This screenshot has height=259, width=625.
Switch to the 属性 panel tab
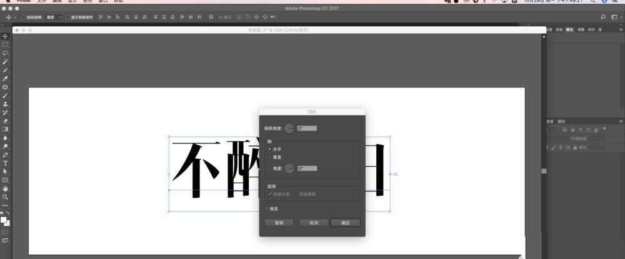tap(569, 29)
